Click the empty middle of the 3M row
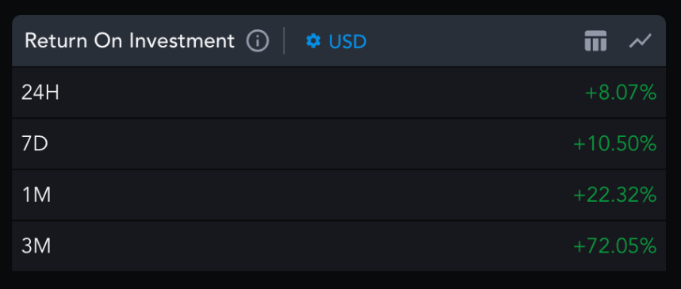This screenshot has height=289, width=681. (x=312, y=246)
